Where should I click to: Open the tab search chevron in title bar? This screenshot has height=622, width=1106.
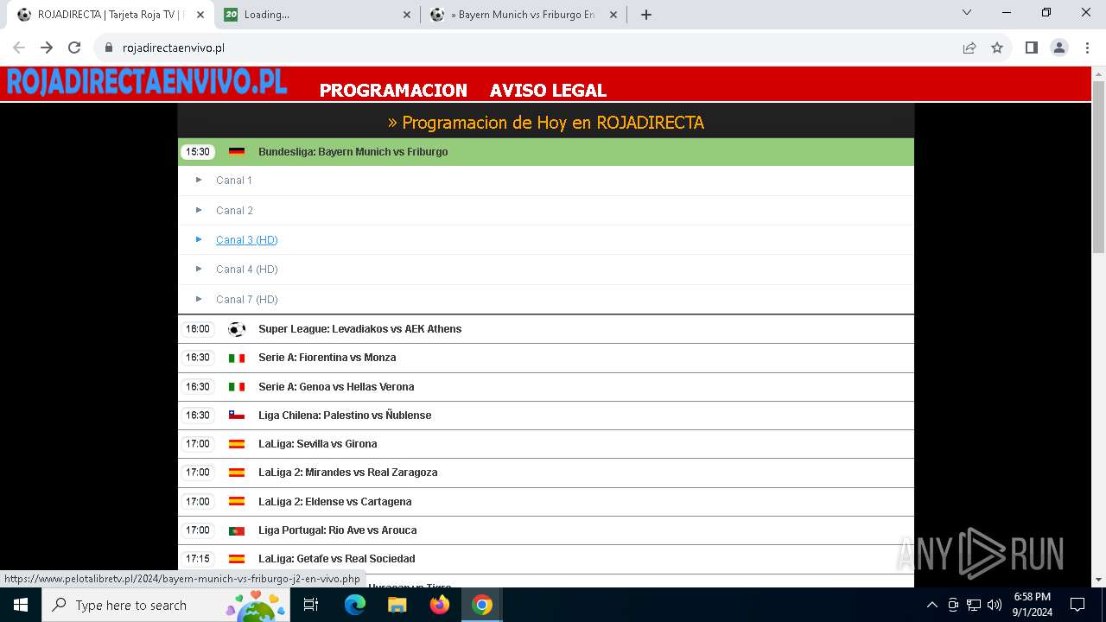pyautogui.click(x=967, y=12)
